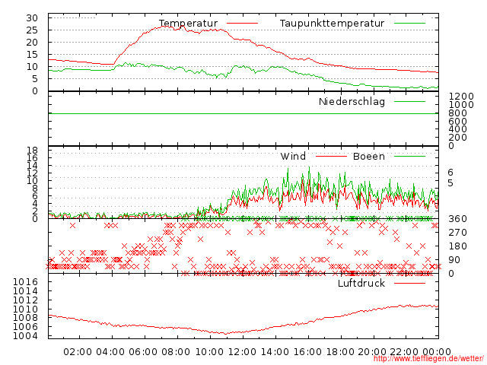This screenshot has height=365, width=487.
Task: Click the 1012 pressure axis value
Action: 25,300
